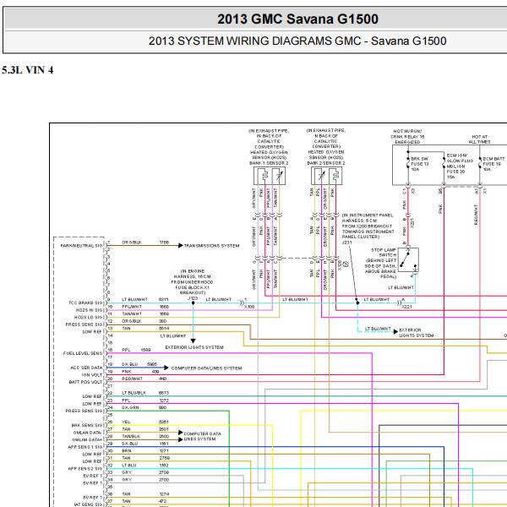Click the 'TAN/BLK' wire color at pin 28

point(131,437)
